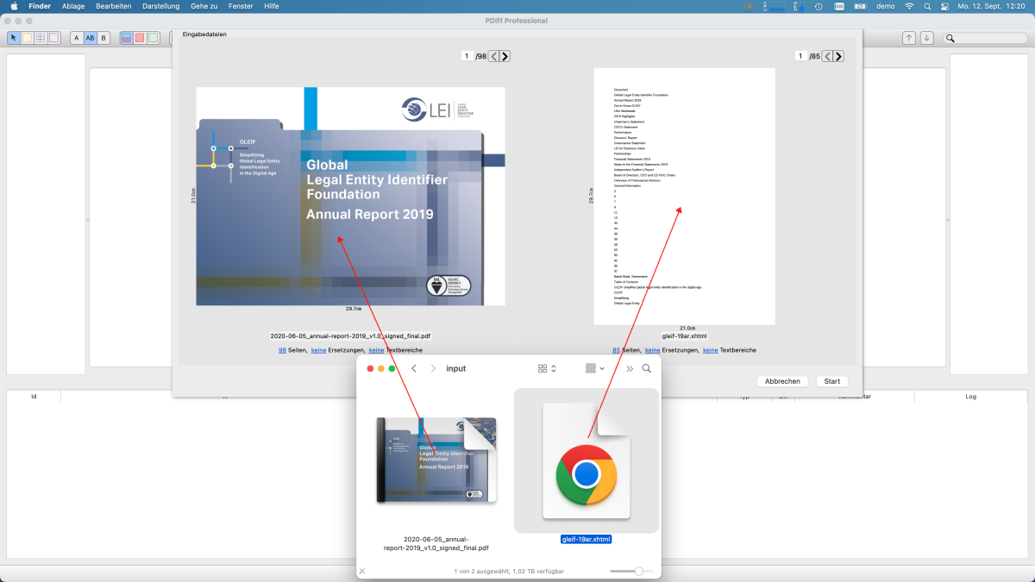The image size is (1035, 582).
Task: Select the arrow pointer tool in PDiff toolbar
Action: (14, 38)
